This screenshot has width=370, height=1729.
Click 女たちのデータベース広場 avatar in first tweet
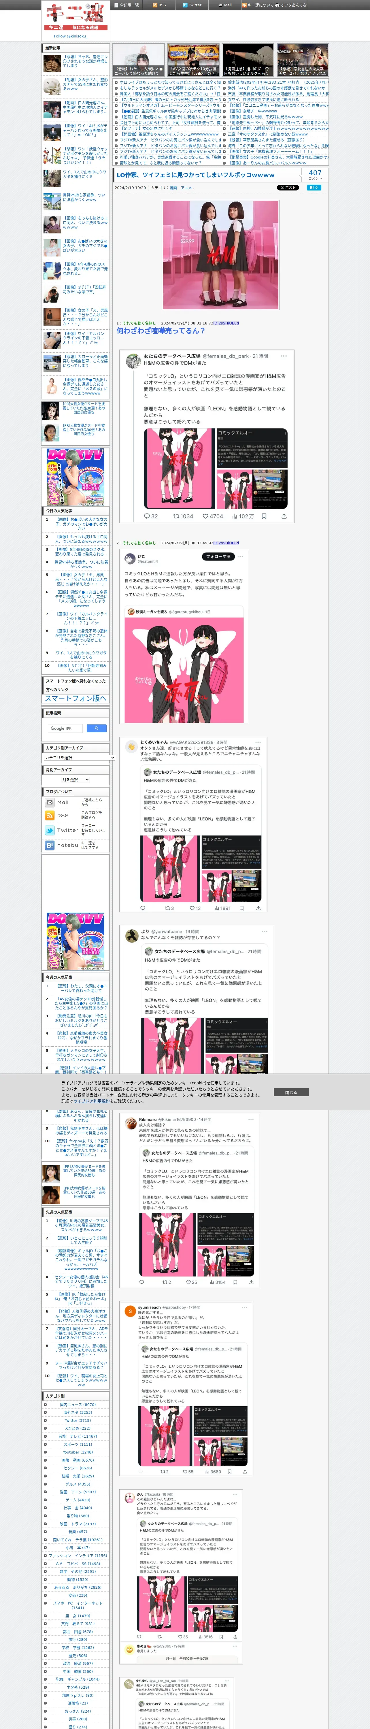coord(133,360)
